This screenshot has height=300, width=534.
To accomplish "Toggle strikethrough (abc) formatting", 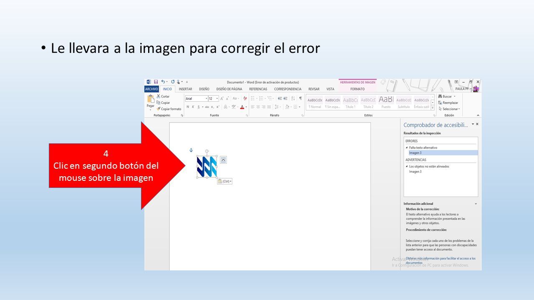I will [207, 107].
